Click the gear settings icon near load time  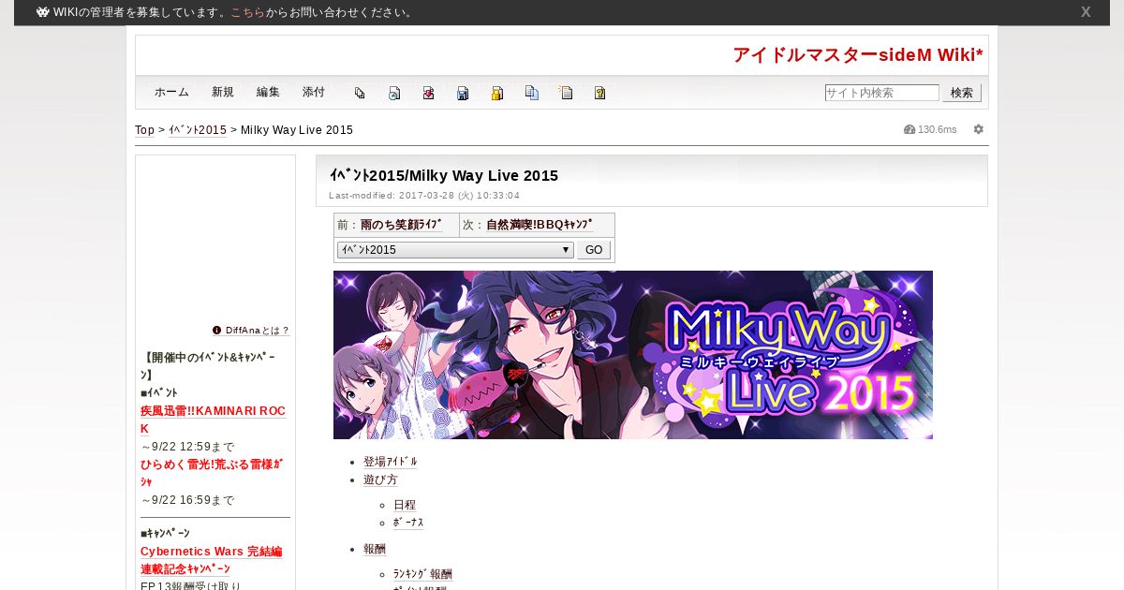[x=979, y=129]
